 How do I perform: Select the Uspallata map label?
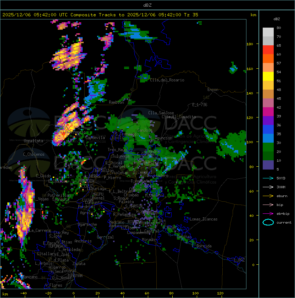[33, 141]
